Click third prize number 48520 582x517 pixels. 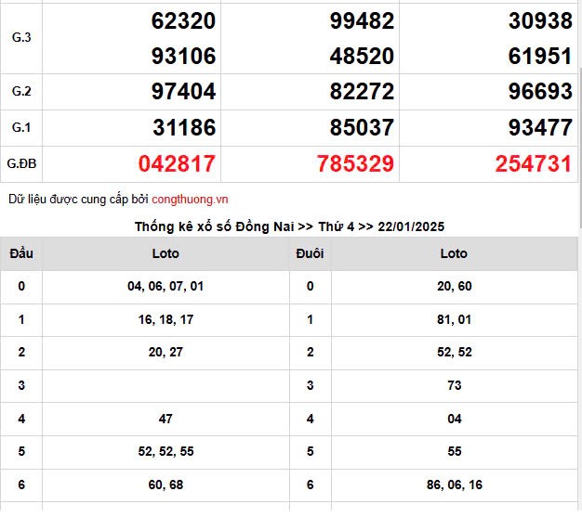tap(362, 57)
